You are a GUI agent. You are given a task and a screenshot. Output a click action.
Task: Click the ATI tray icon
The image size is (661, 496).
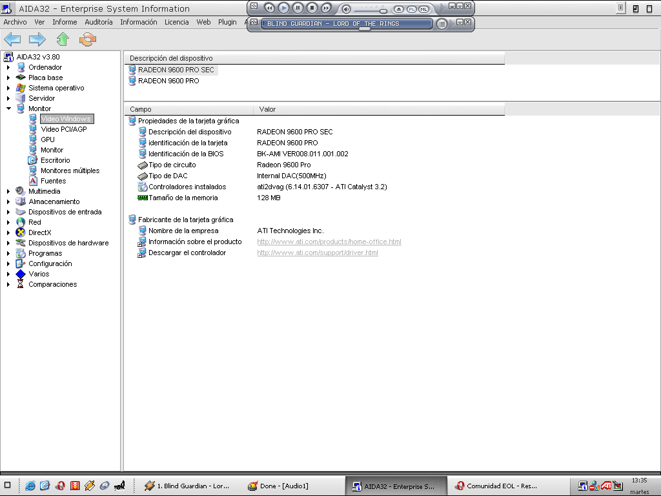(606, 486)
